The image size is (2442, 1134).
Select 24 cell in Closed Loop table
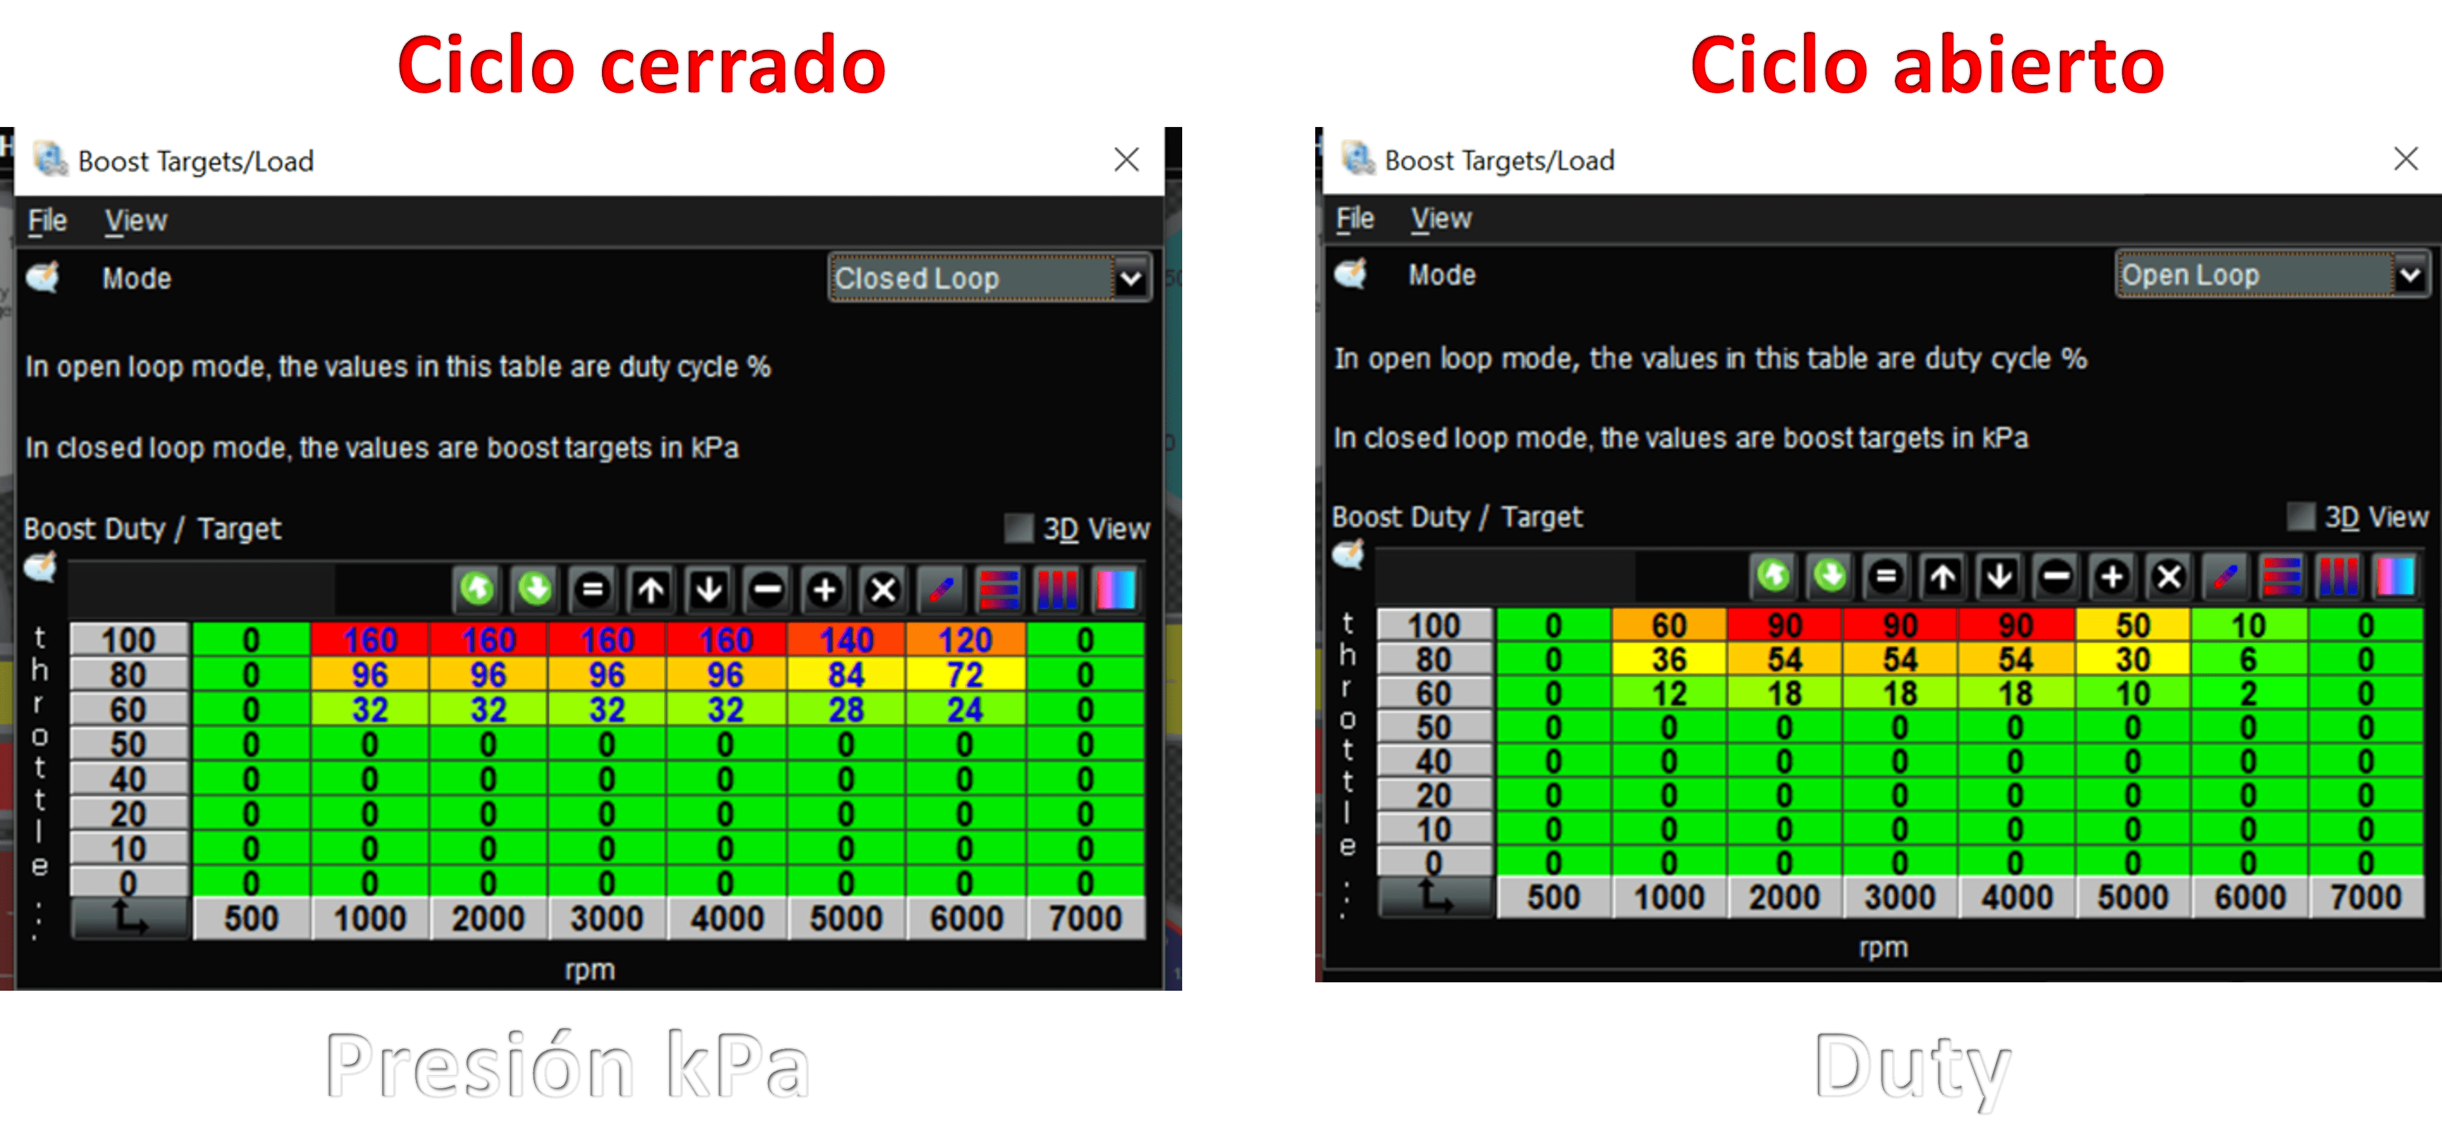(965, 709)
